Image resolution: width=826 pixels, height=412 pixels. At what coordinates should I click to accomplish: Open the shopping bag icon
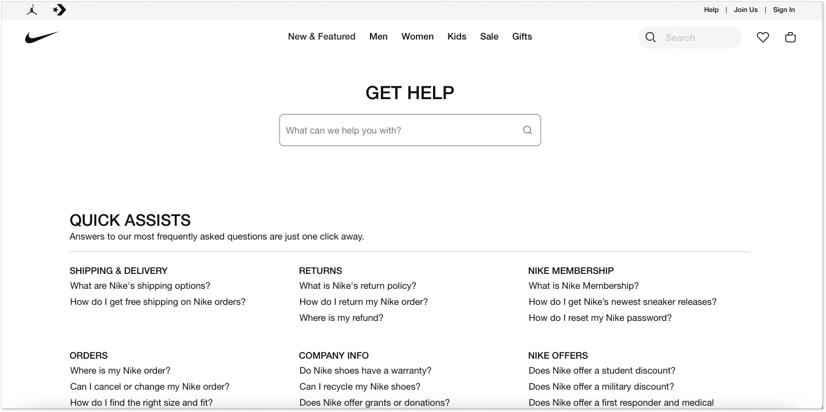(790, 37)
